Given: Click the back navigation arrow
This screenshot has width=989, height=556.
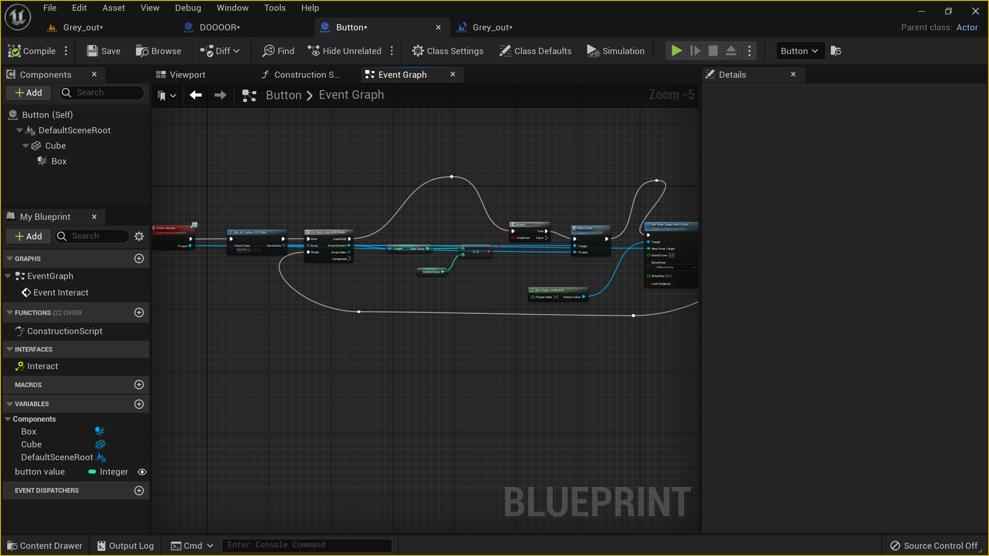Looking at the screenshot, I should tap(195, 95).
